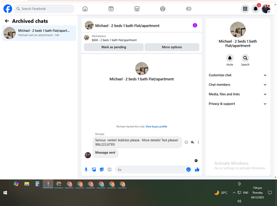
Task: Choose a sticker from the composer
Action: (102, 169)
